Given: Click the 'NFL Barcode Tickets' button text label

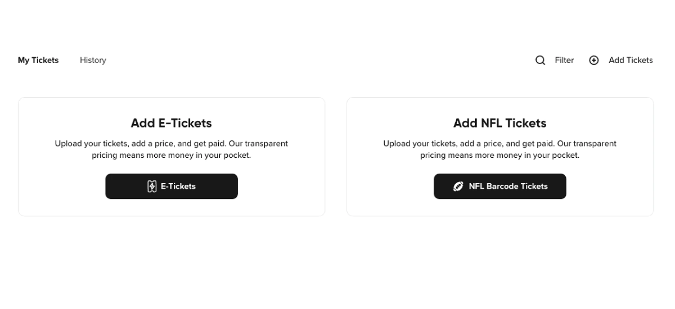Looking at the screenshot, I should click(x=508, y=186).
